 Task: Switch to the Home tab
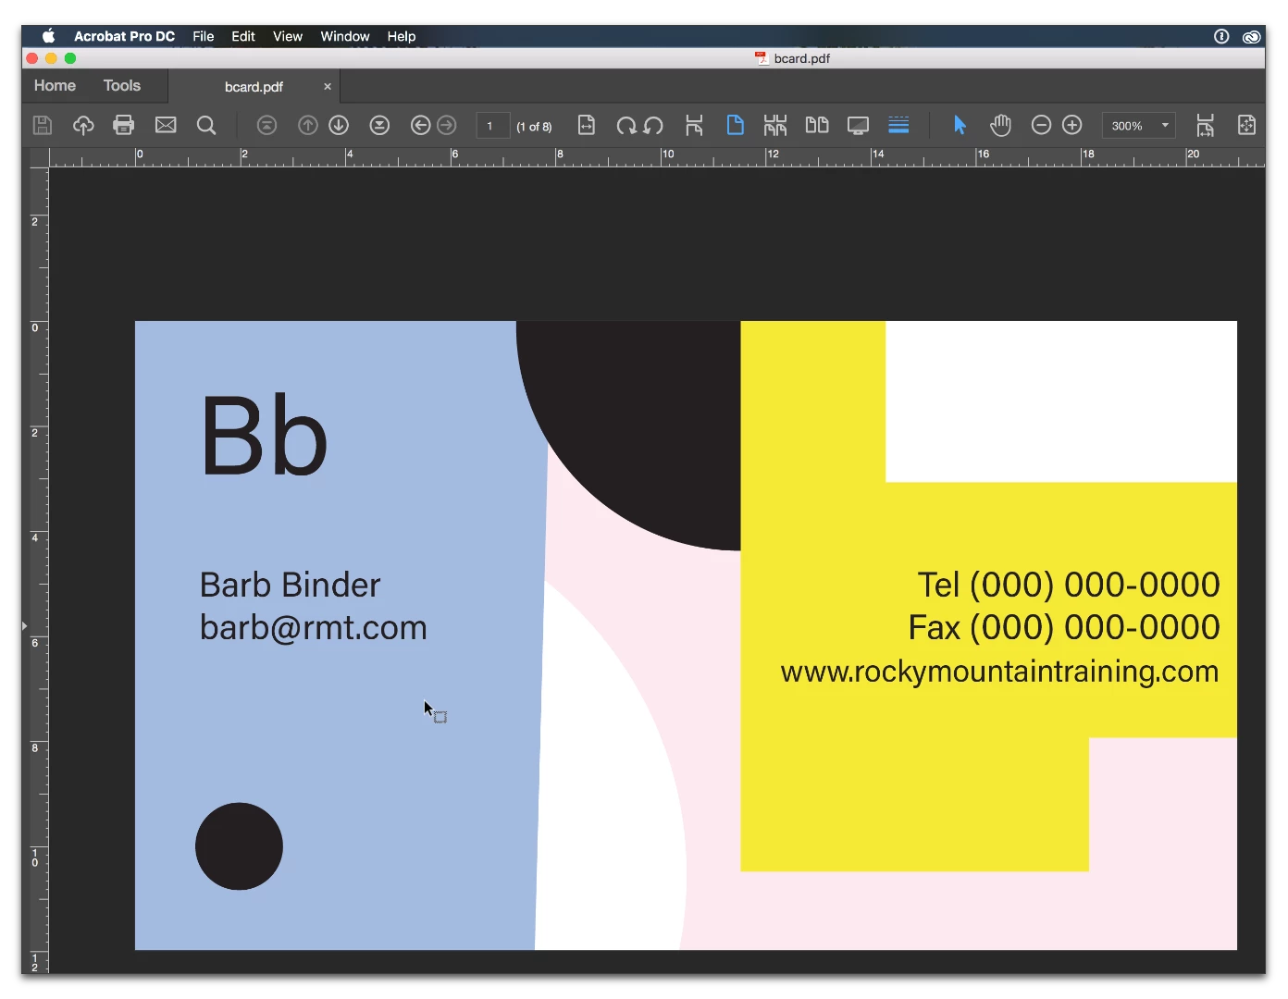(x=55, y=86)
